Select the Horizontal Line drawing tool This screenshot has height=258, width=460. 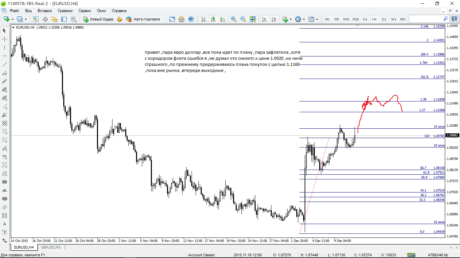(x=5, y=56)
